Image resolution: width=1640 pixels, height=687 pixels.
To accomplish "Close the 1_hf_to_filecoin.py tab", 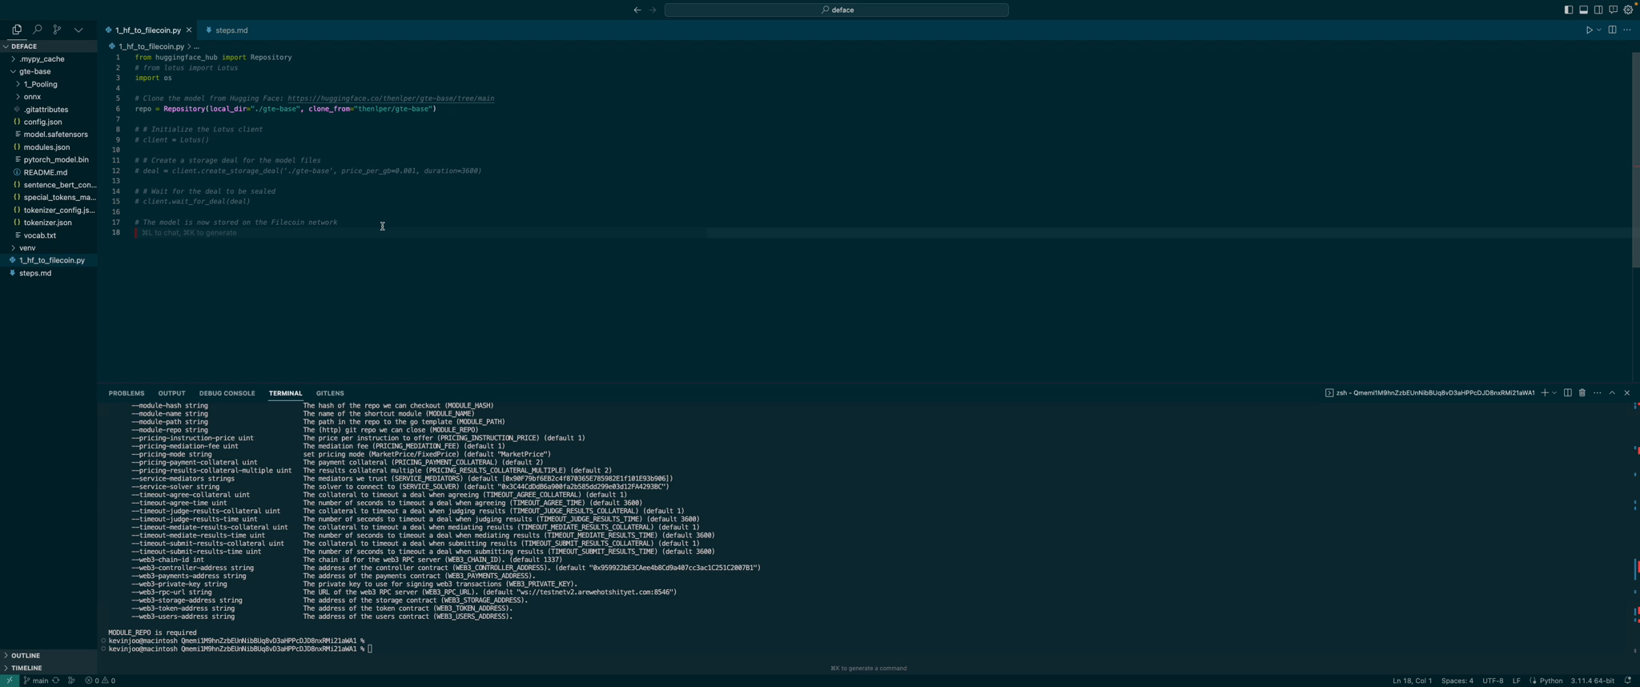I will click(189, 30).
